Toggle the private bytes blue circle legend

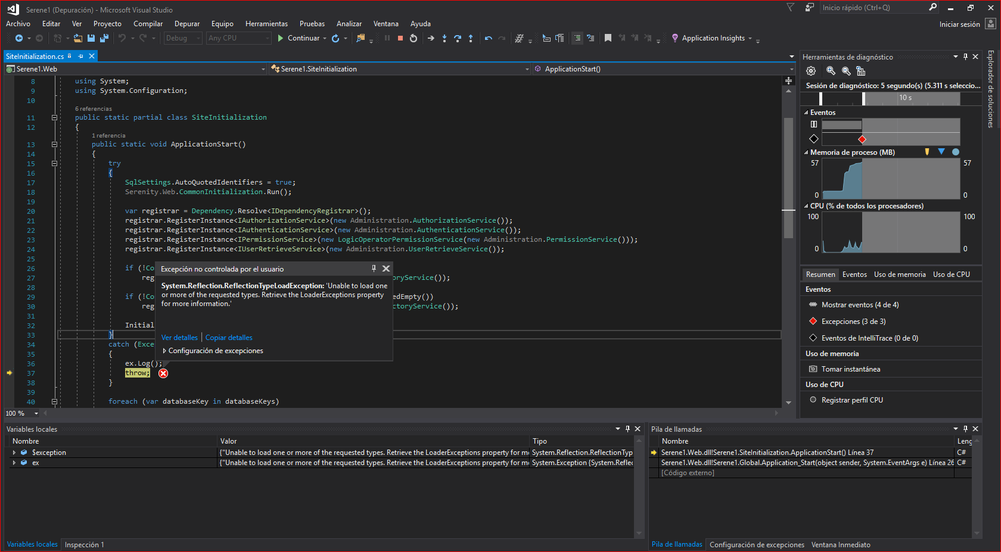click(x=956, y=152)
